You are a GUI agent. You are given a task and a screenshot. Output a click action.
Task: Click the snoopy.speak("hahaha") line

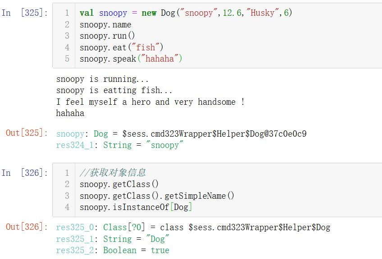tap(131, 58)
